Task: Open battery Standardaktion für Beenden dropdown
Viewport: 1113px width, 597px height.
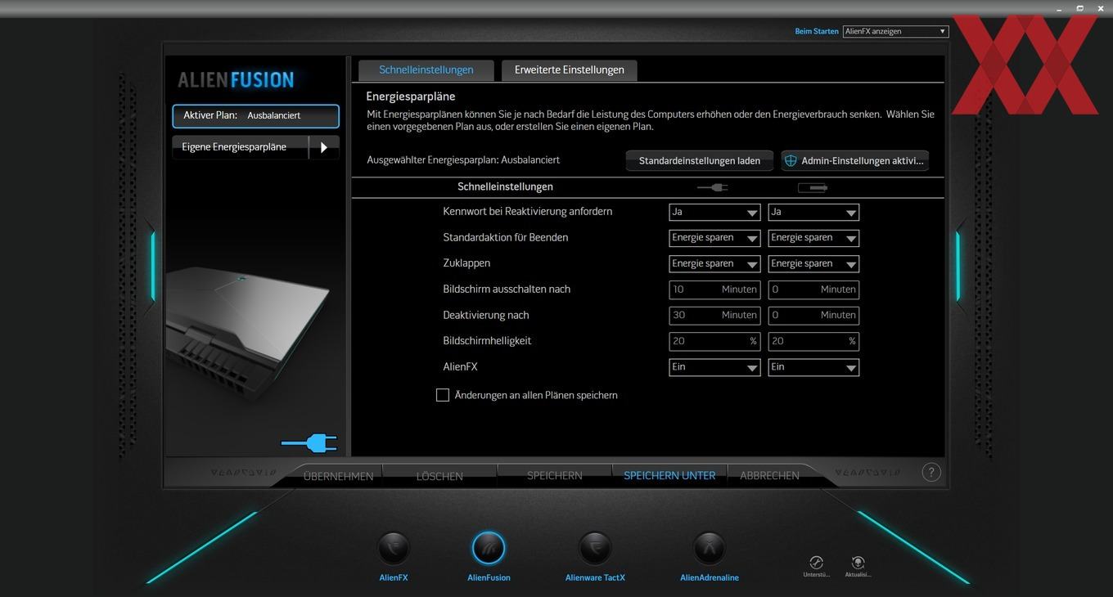Action: (x=813, y=238)
